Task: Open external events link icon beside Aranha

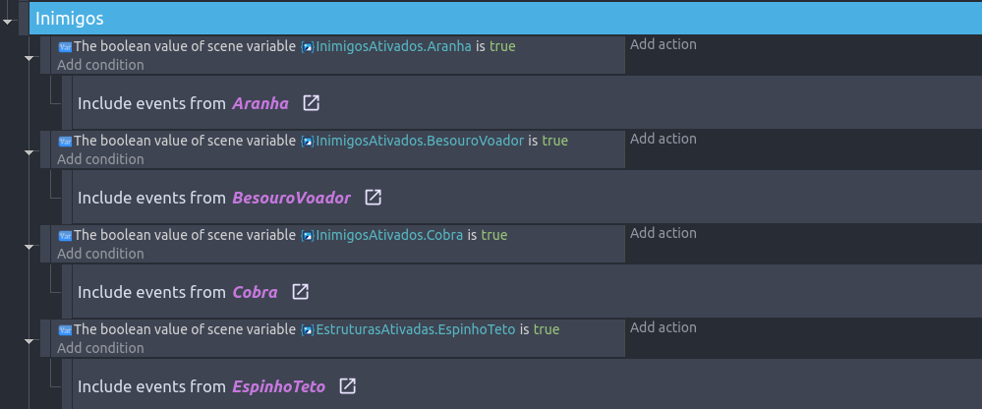Action: click(x=312, y=103)
